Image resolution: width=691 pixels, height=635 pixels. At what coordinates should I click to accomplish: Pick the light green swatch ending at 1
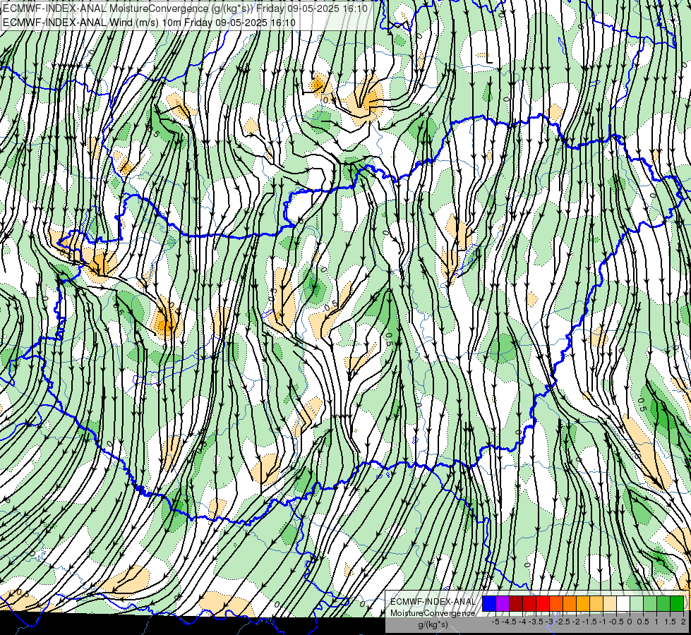tap(650, 603)
